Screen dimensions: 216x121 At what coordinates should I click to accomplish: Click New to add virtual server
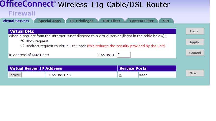point(193,73)
